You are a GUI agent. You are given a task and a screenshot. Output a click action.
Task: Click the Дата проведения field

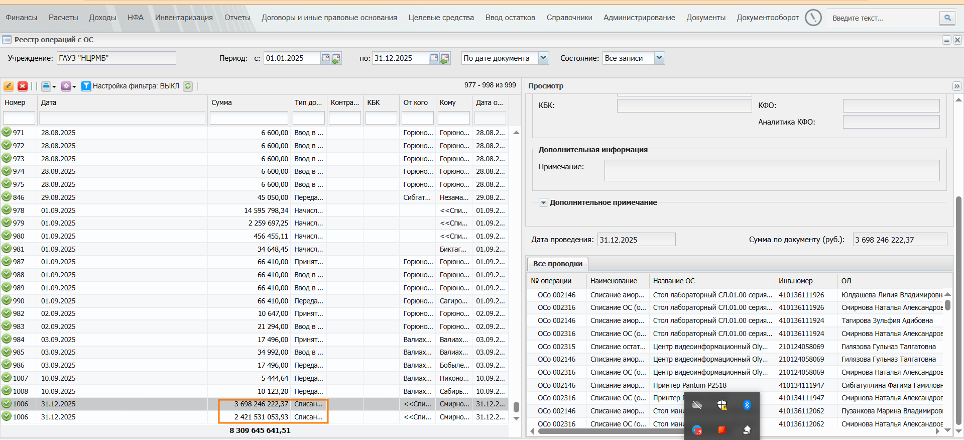pos(636,240)
